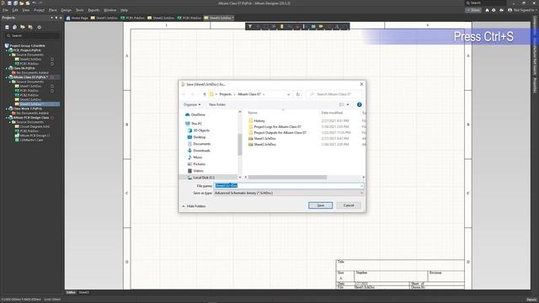Screen dimensions: 539x303
Task: Click the Save button in the dialog
Action: [320, 205]
